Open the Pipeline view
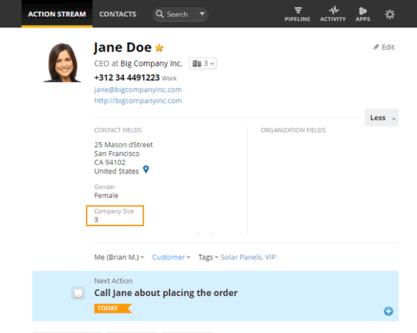This screenshot has width=417, height=333. pos(297,14)
